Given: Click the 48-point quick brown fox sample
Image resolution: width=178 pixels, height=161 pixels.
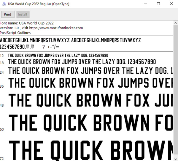Looking at the screenshot, I should [x=91, y=100].
